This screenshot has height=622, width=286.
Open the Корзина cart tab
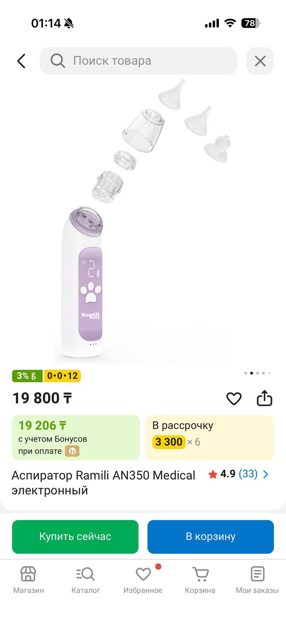point(200,579)
